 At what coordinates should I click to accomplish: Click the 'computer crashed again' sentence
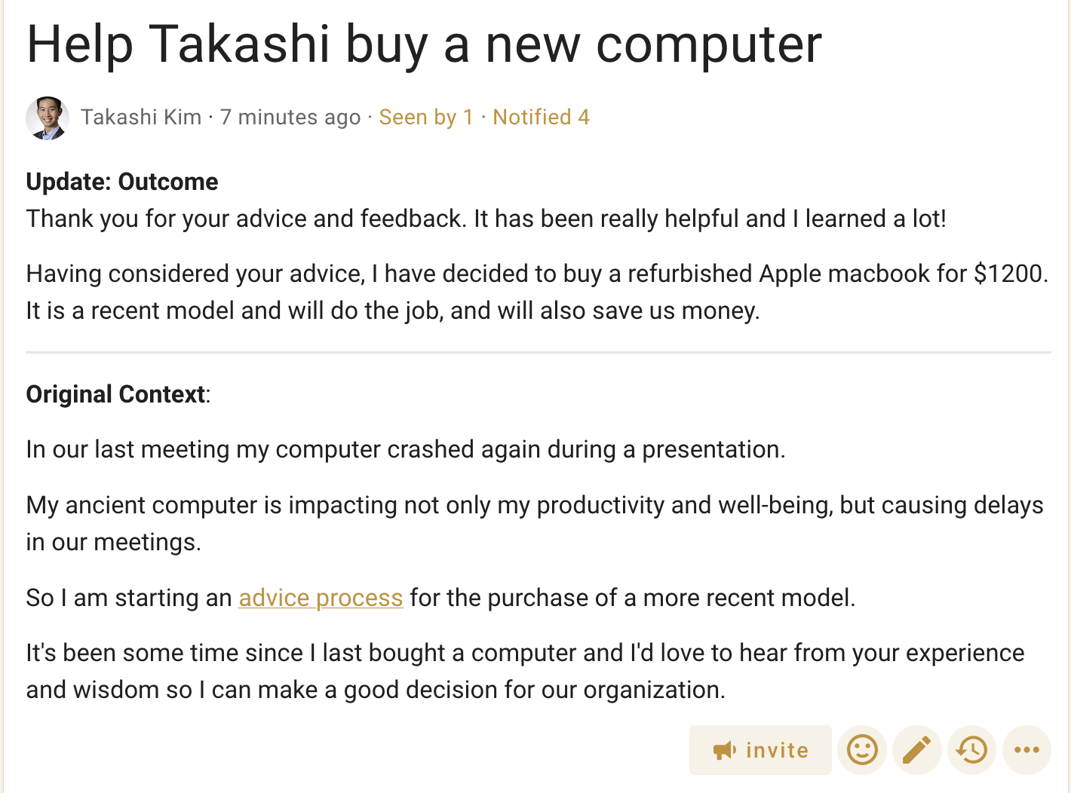(406, 449)
